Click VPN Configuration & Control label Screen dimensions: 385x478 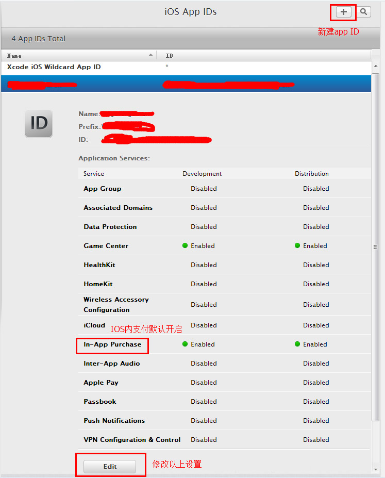[x=132, y=440]
